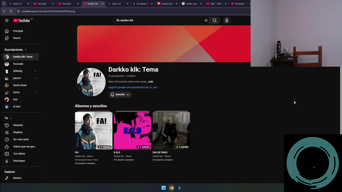Switch to the frozouda tab
Screen dimensions: 342x192
coord(240,4)
